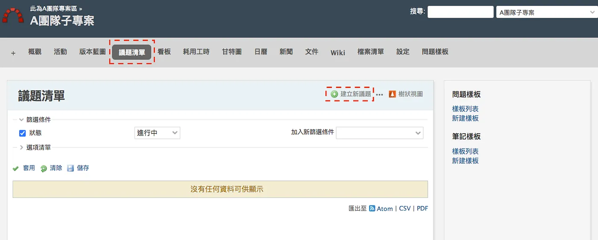Screen dimensions: 598x240
Task: Open the 日曆 tab
Action: 261,52
